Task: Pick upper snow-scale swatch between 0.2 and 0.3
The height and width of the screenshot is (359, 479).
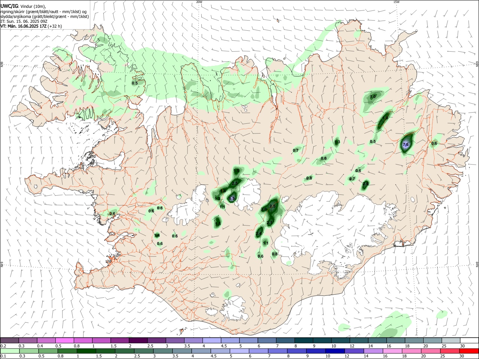Action: (x=9, y=340)
